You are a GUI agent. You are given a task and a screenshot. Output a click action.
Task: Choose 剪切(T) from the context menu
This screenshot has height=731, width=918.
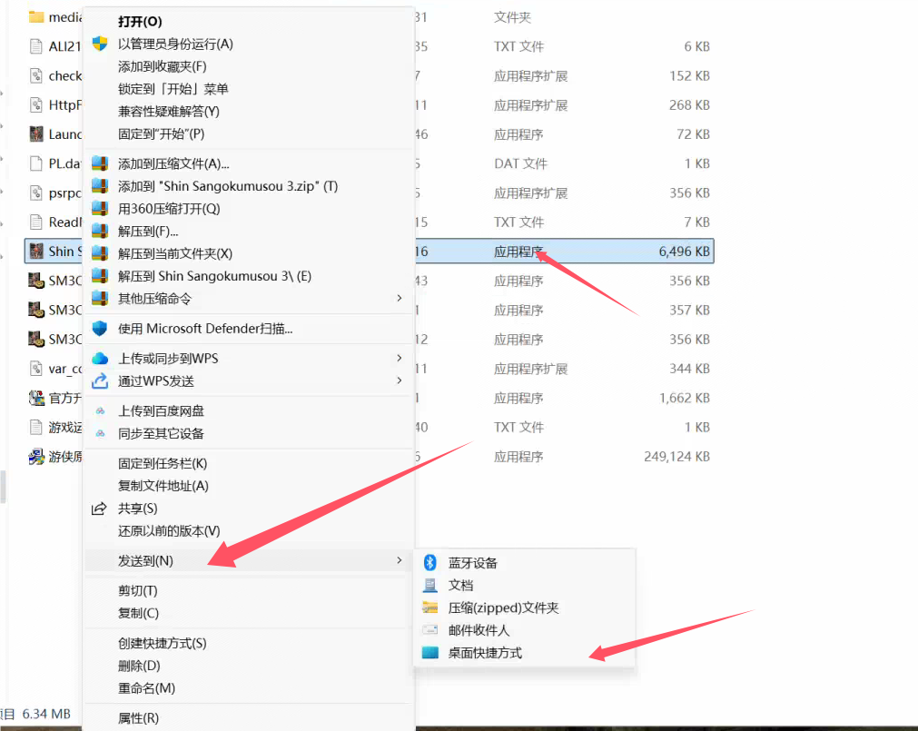138,590
